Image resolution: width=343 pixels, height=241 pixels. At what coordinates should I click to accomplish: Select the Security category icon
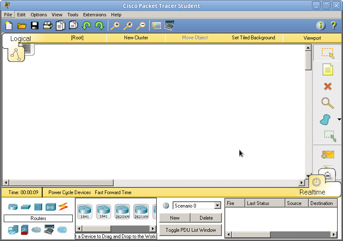[25, 230]
